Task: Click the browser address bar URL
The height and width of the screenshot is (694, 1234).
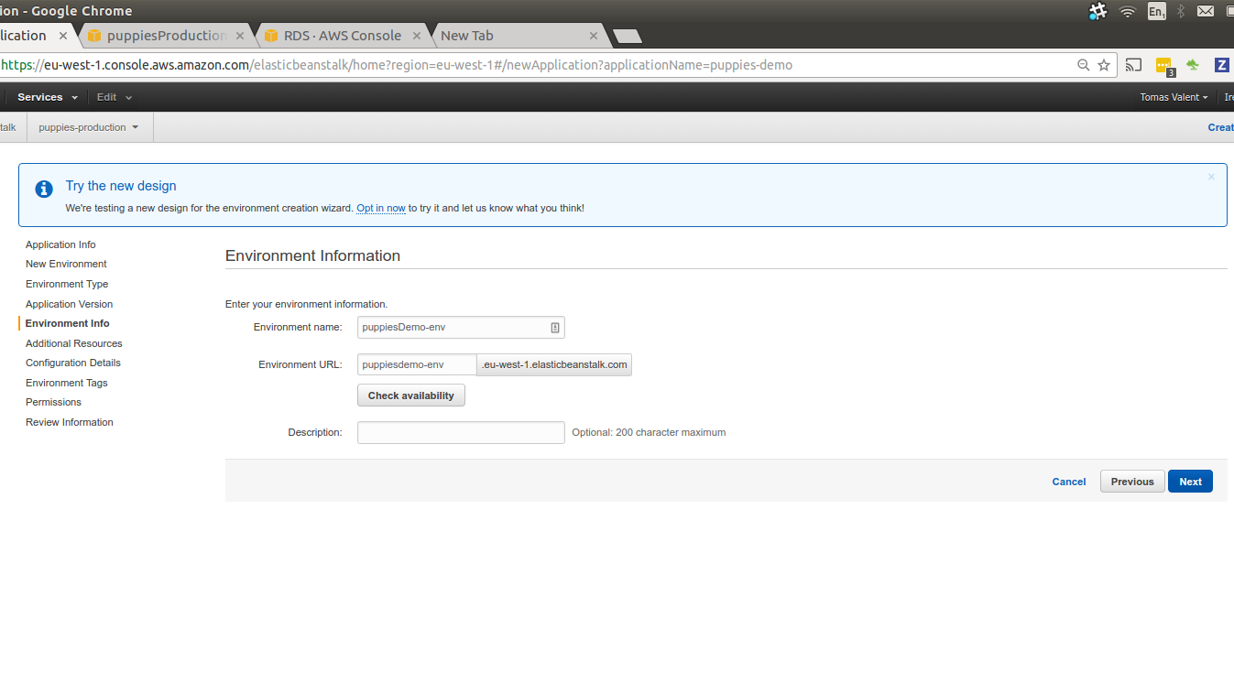Action: coord(397,65)
